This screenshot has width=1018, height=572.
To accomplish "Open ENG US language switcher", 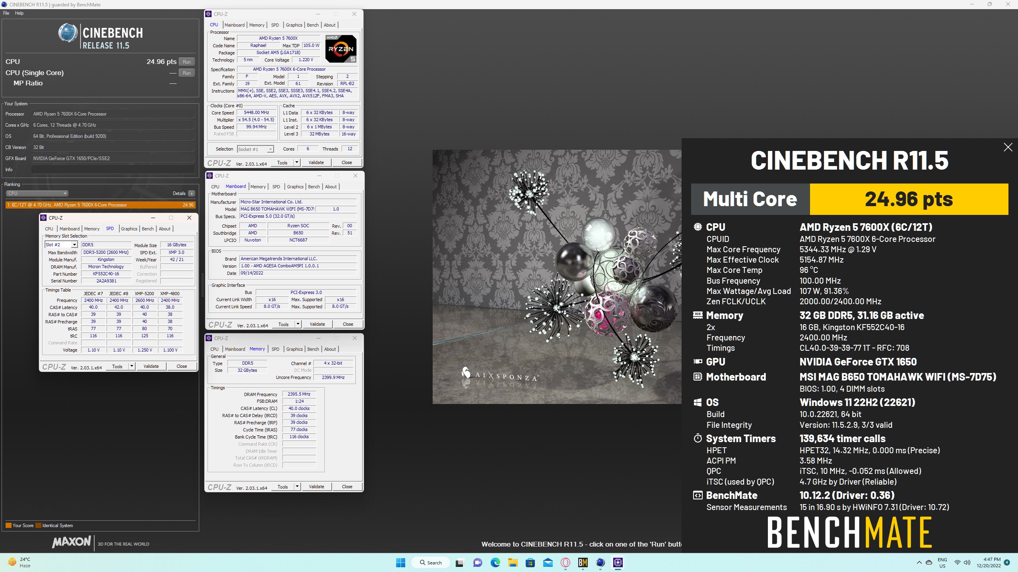I will tap(942, 562).
